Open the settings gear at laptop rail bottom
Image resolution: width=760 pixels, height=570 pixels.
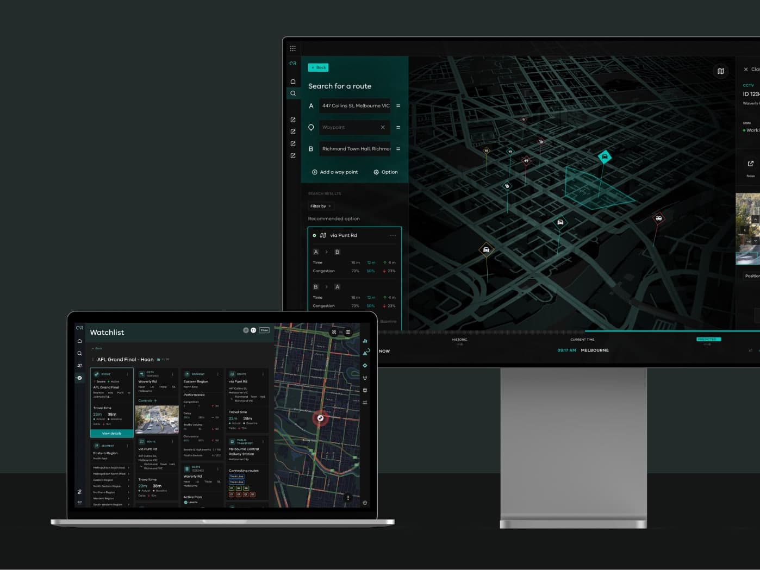click(365, 503)
